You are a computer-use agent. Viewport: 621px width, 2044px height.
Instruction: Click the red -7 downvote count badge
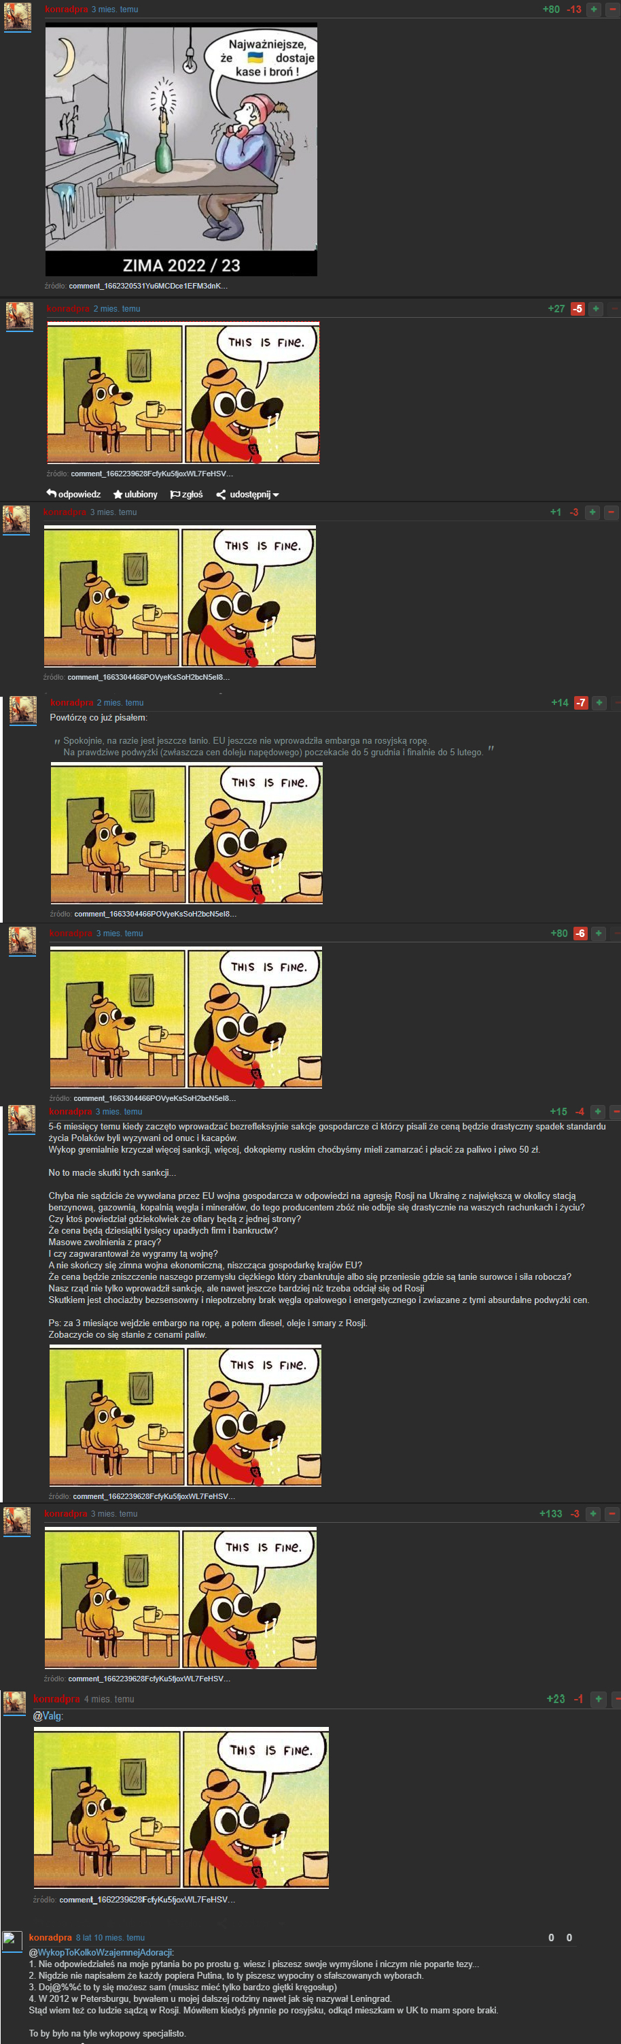[x=581, y=702]
